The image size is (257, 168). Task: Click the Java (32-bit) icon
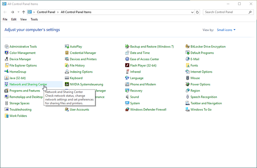(7, 78)
